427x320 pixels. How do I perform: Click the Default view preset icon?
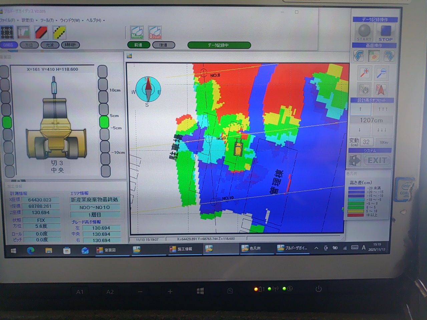pos(155,33)
